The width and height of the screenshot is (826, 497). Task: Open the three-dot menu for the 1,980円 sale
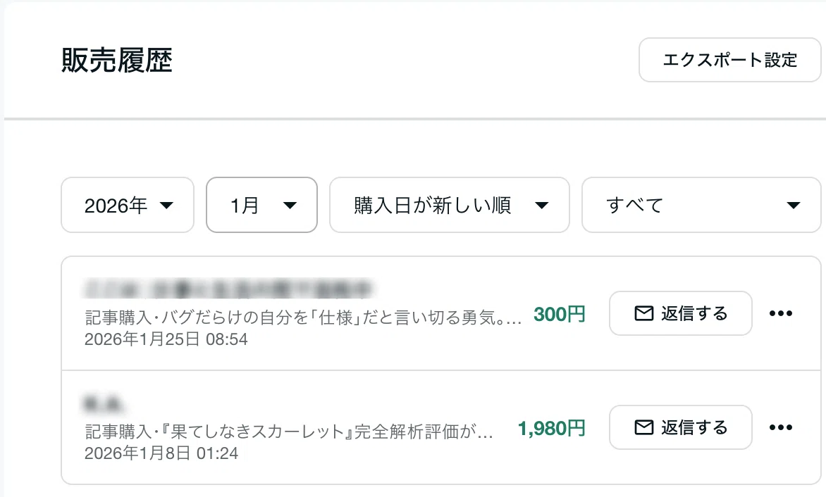(781, 427)
